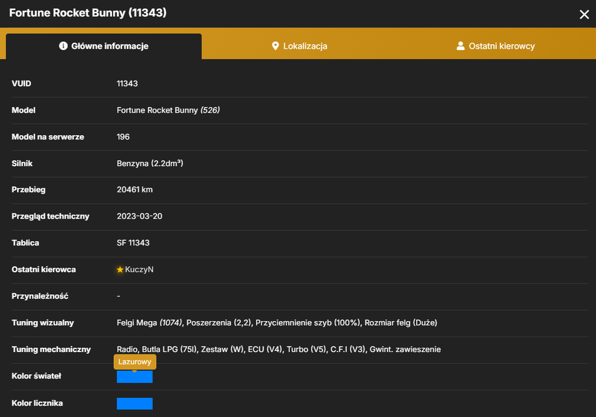Click the dialog title Fortune Rocket Bunny (11343)

(x=88, y=13)
